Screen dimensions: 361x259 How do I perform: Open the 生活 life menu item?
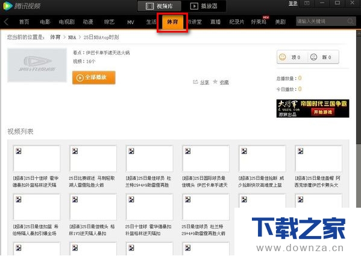(x=151, y=22)
